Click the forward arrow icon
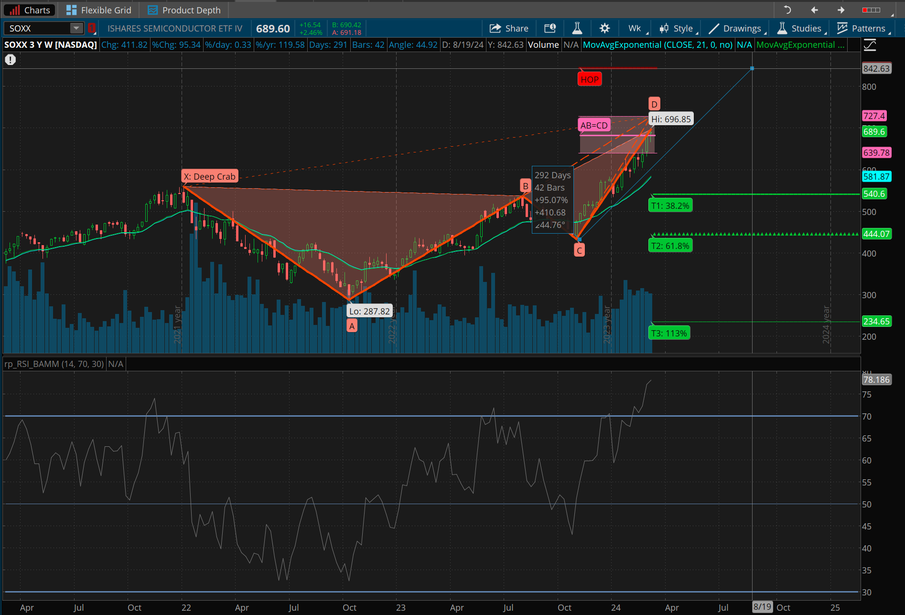 point(841,10)
